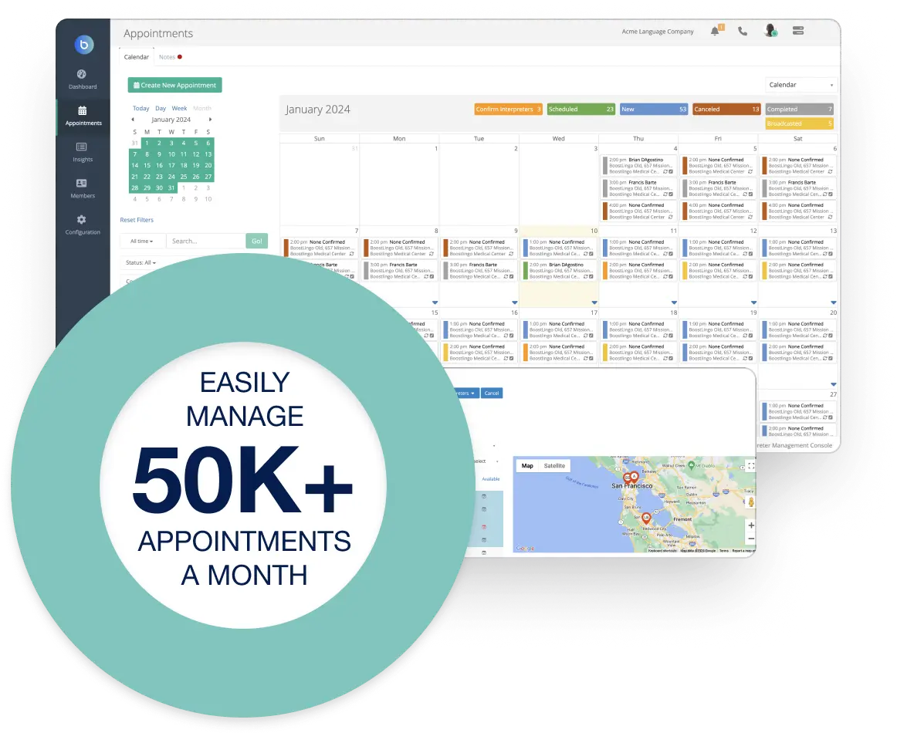This screenshot has width=897, height=733.
Task: Open 4:00 pm appointment on Saturday 6
Action: click(798, 211)
